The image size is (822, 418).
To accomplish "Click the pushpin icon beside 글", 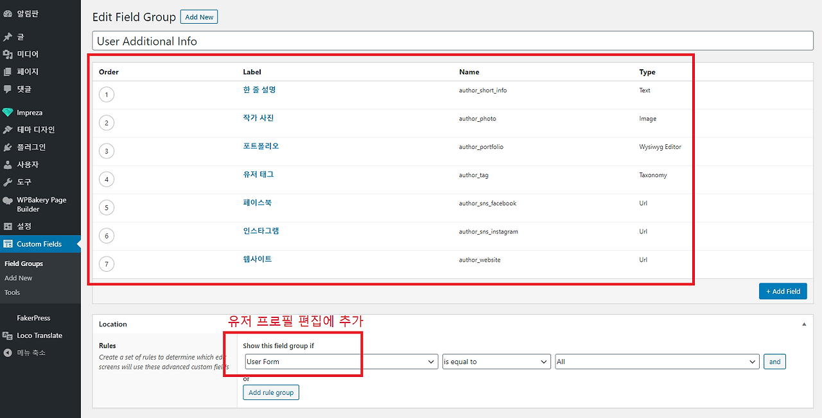I will click(8, 37).
